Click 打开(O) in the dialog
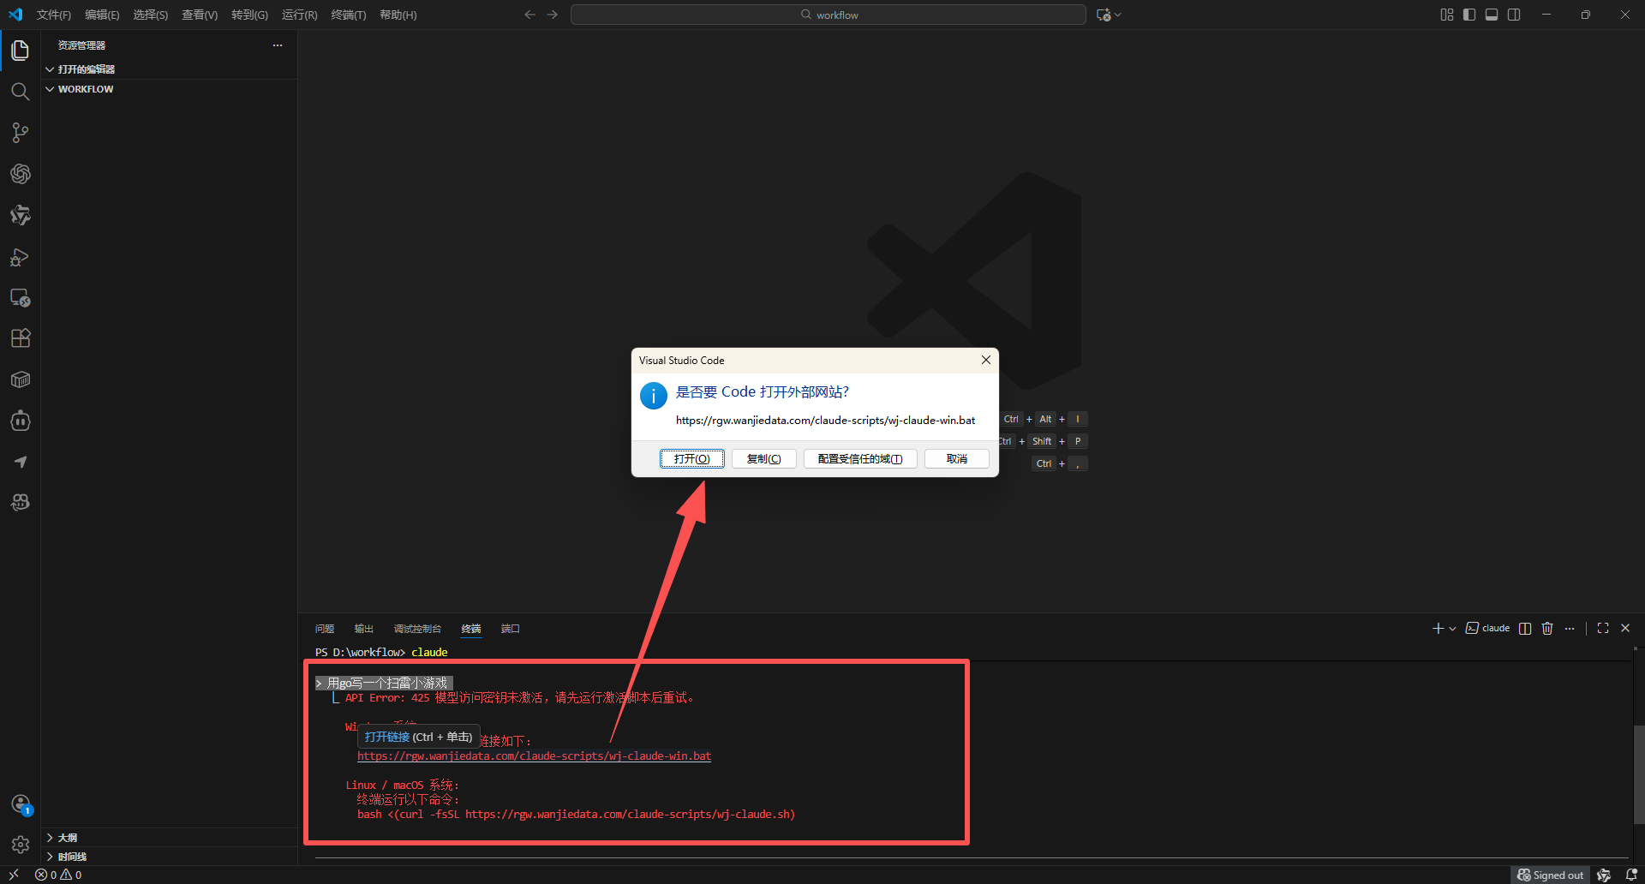 point(692,459)
